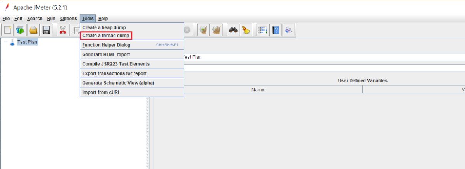Screen dimensions: 465x169
Task: Select Compile JSR223 Test Elements
Action: pyautogui.click(x=132, y=64)
